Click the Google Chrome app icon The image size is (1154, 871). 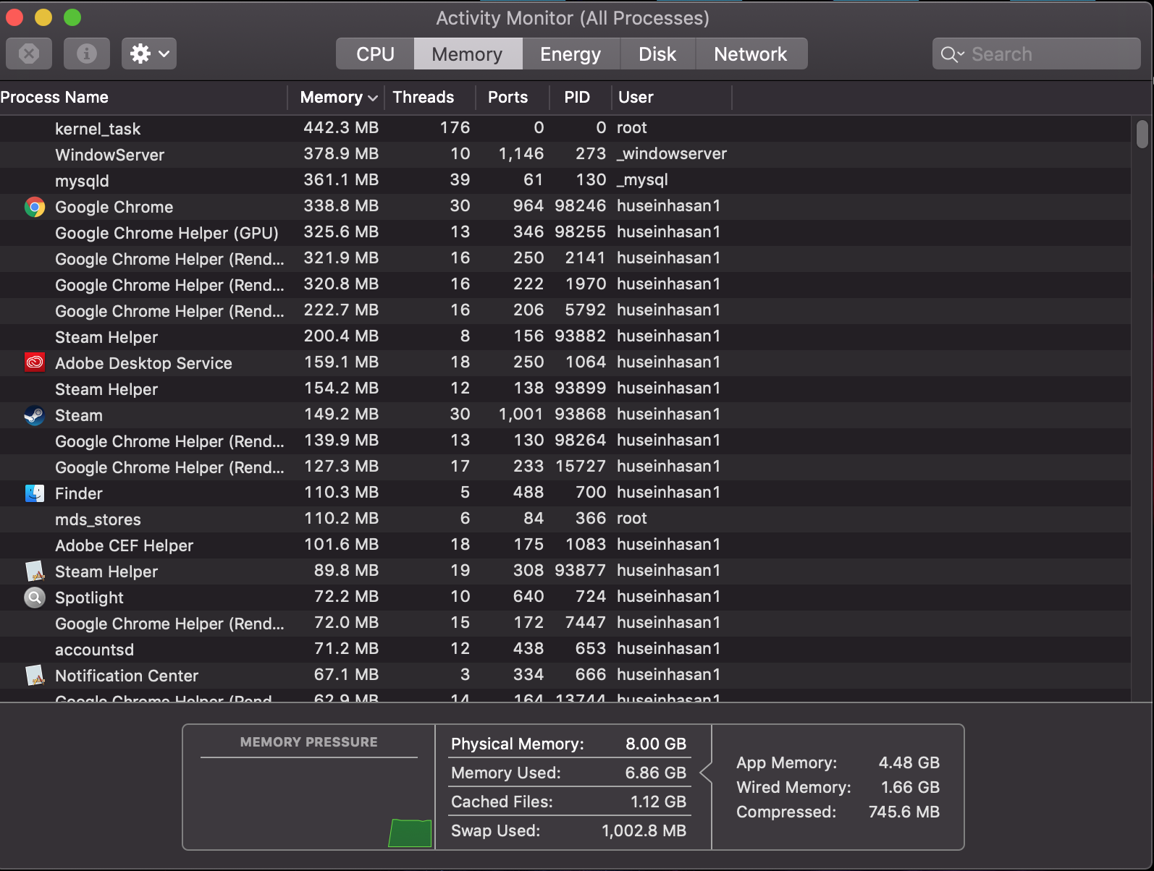point(35,207)
